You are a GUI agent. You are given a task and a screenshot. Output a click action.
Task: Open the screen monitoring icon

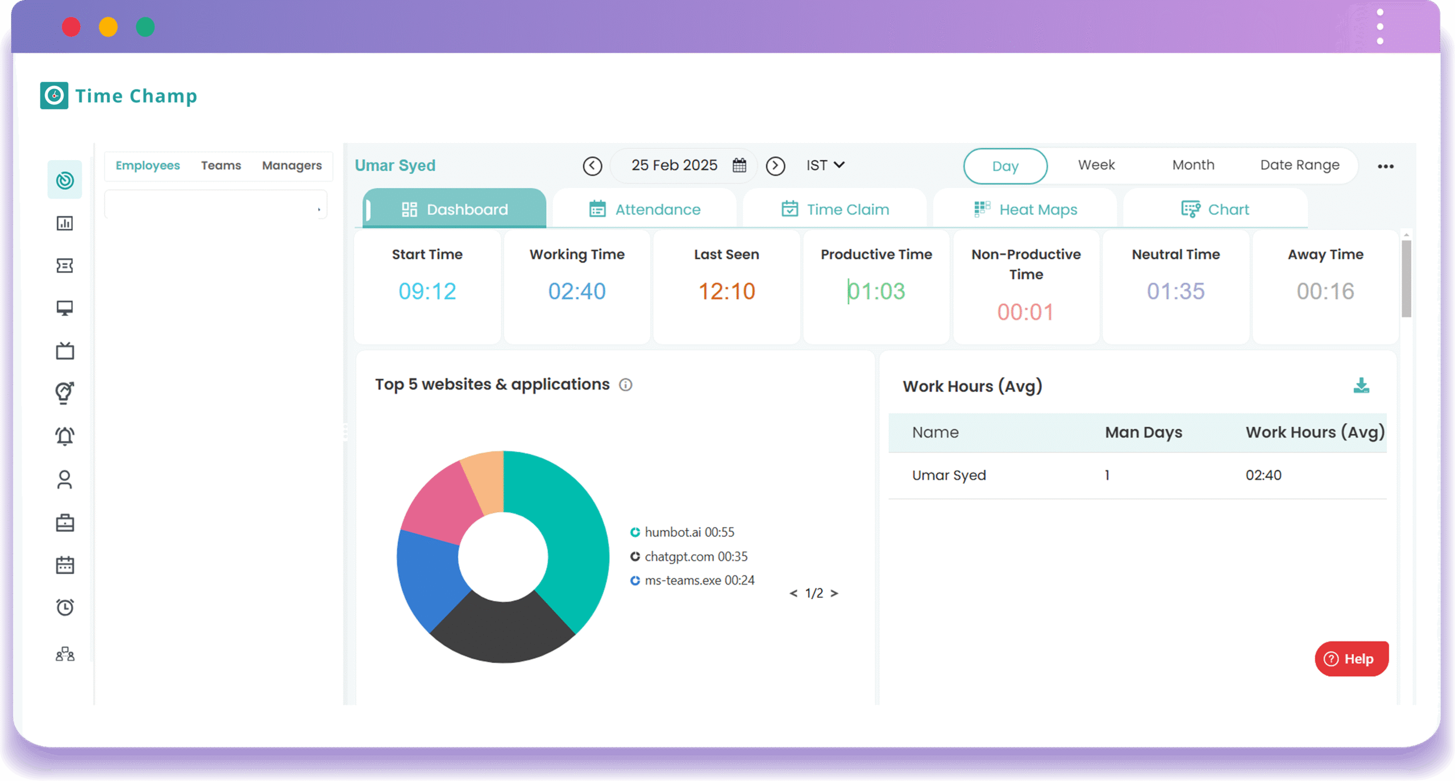[x=65, y=307]
